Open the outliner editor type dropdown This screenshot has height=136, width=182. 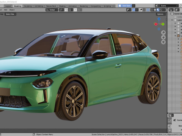point(171,10)
